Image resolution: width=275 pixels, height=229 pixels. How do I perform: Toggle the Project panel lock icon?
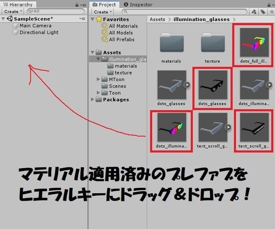click(x=269, y=5)
